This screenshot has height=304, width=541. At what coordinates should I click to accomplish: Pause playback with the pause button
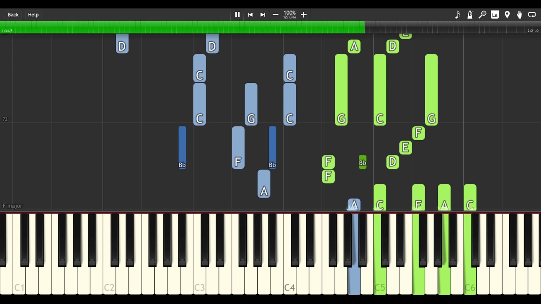point(237,15)
